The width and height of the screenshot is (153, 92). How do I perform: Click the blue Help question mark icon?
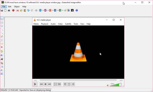coord(77,10)
